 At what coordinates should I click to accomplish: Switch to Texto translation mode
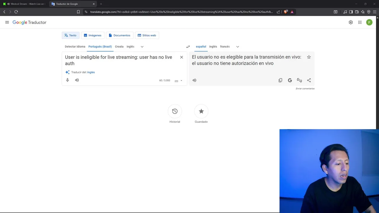[x=70, y=35]
